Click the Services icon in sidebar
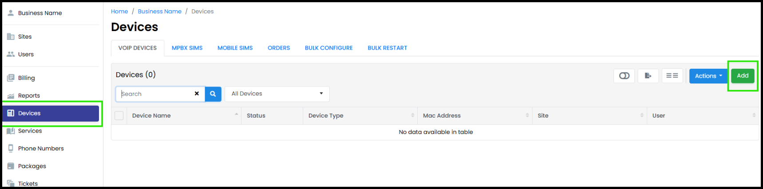763x189 pixels. (x=11, y=131)
